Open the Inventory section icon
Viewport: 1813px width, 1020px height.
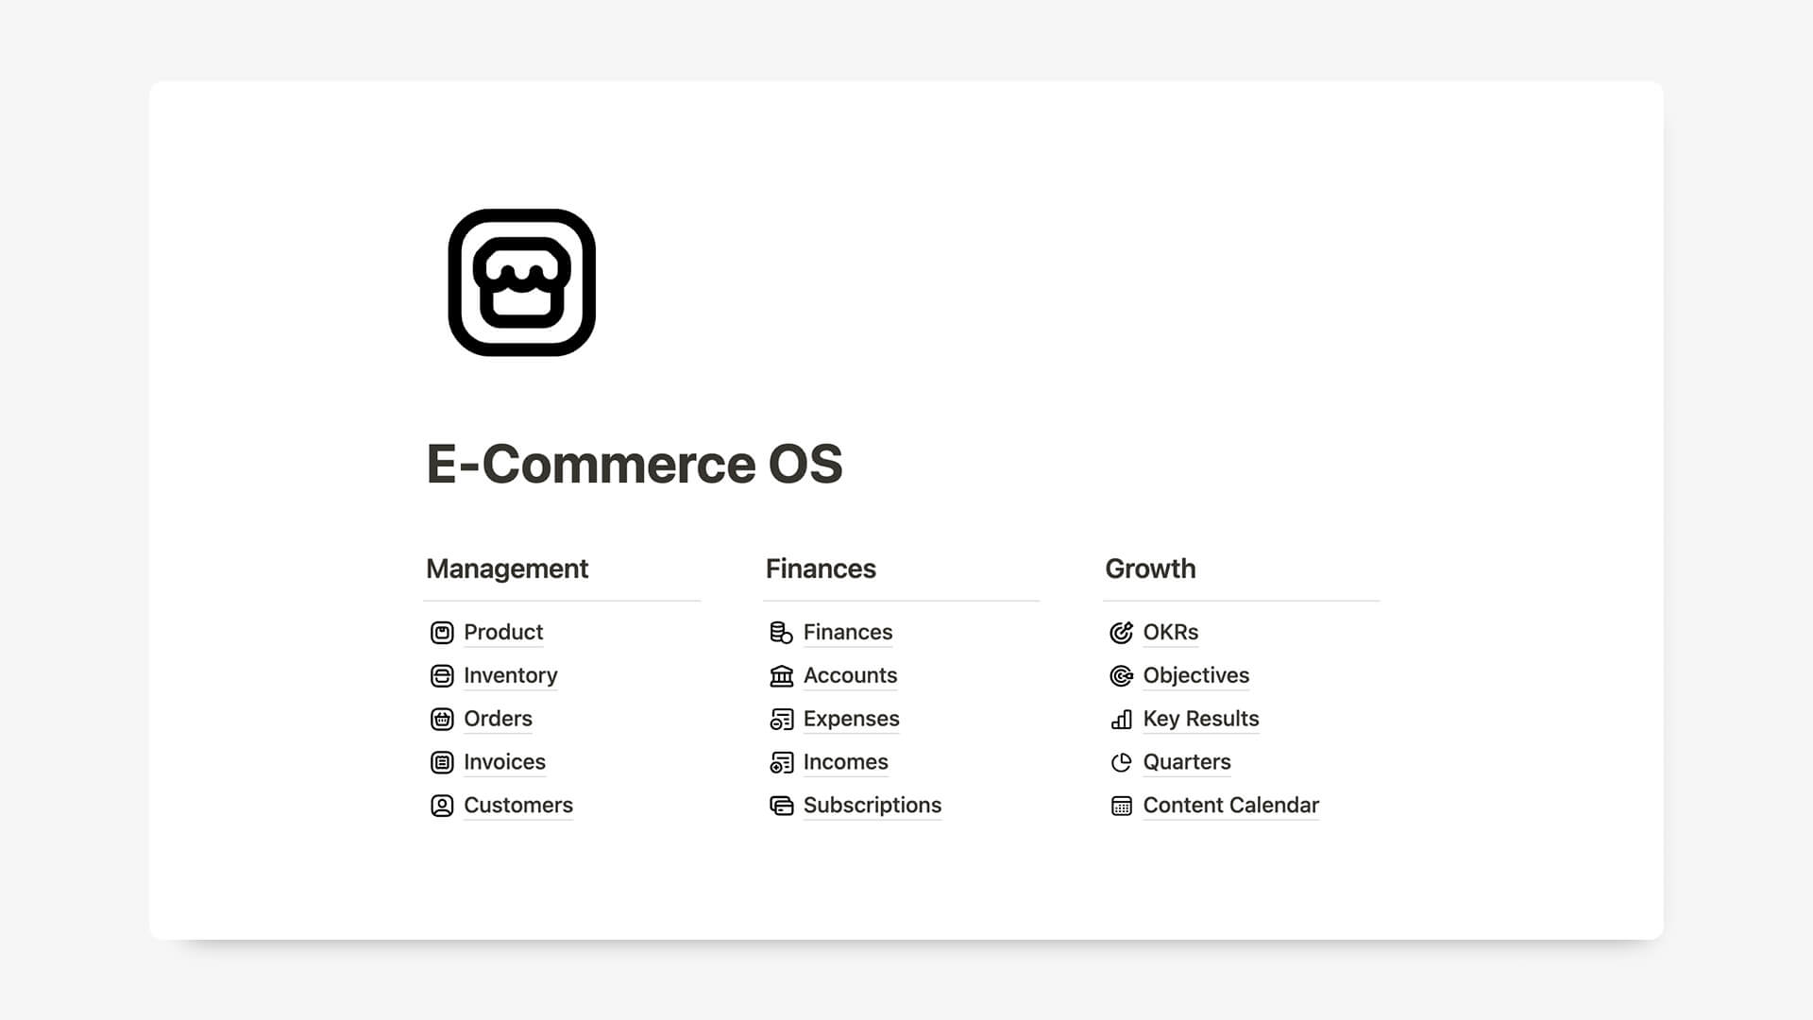click(x=442, y=673)
